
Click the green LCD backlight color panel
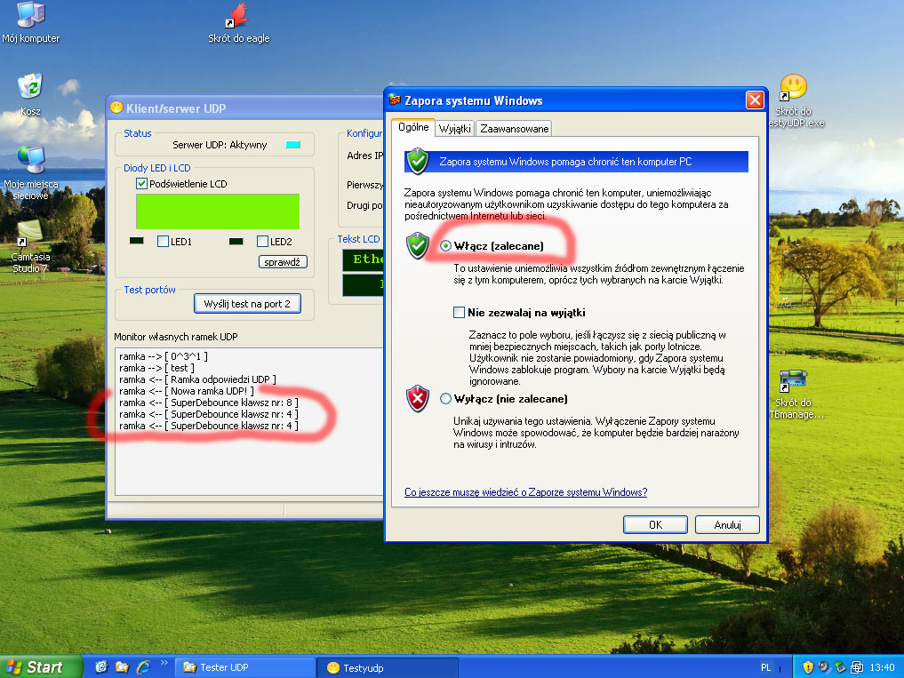[218, 211]
